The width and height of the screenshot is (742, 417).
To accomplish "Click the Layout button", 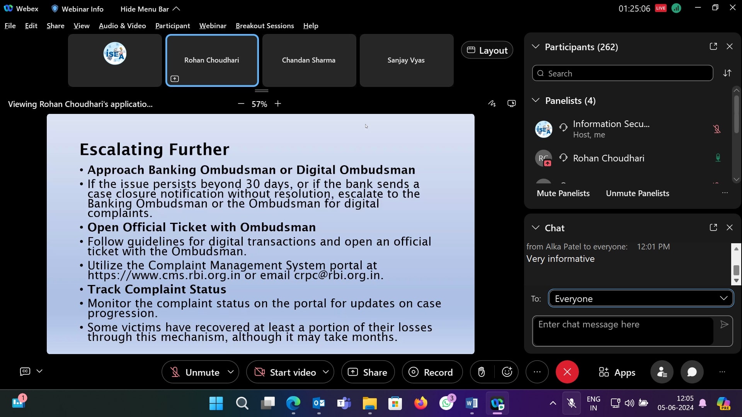I will coord(487,50).
